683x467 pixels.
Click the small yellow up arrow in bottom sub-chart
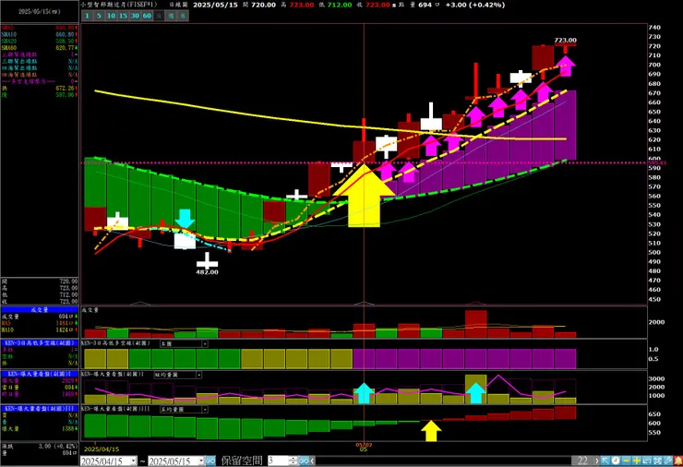point(431,431)
